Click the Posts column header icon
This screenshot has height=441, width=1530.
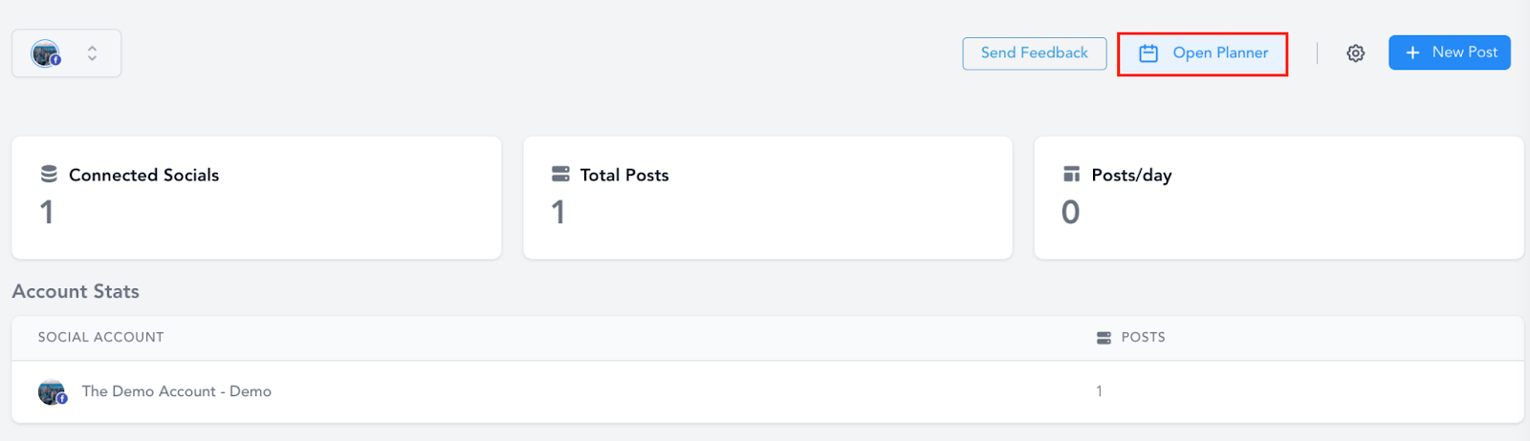1104,338
